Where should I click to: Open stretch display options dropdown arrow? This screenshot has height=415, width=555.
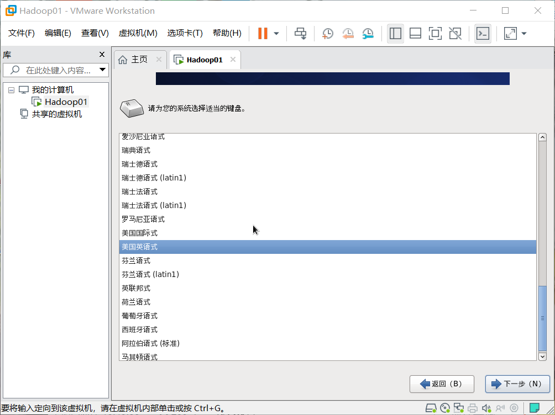point(524,34)
